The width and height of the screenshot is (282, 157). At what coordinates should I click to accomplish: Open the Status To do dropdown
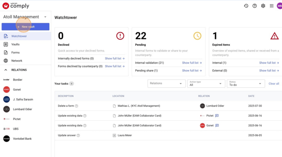click(x=246, y=84)
